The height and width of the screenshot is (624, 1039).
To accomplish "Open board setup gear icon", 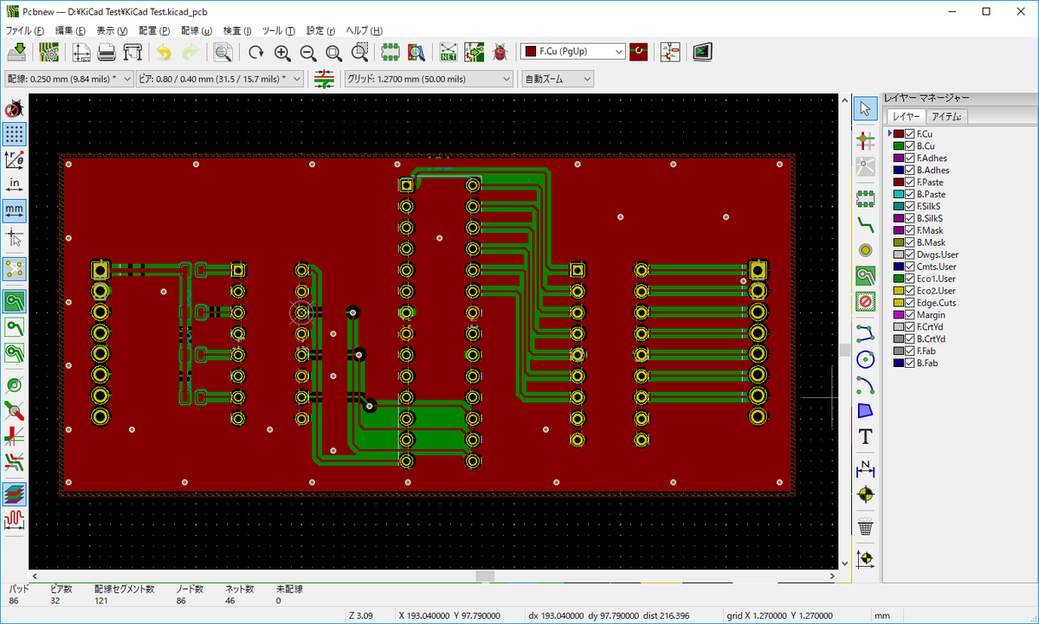I will click(x=49, y=52).
